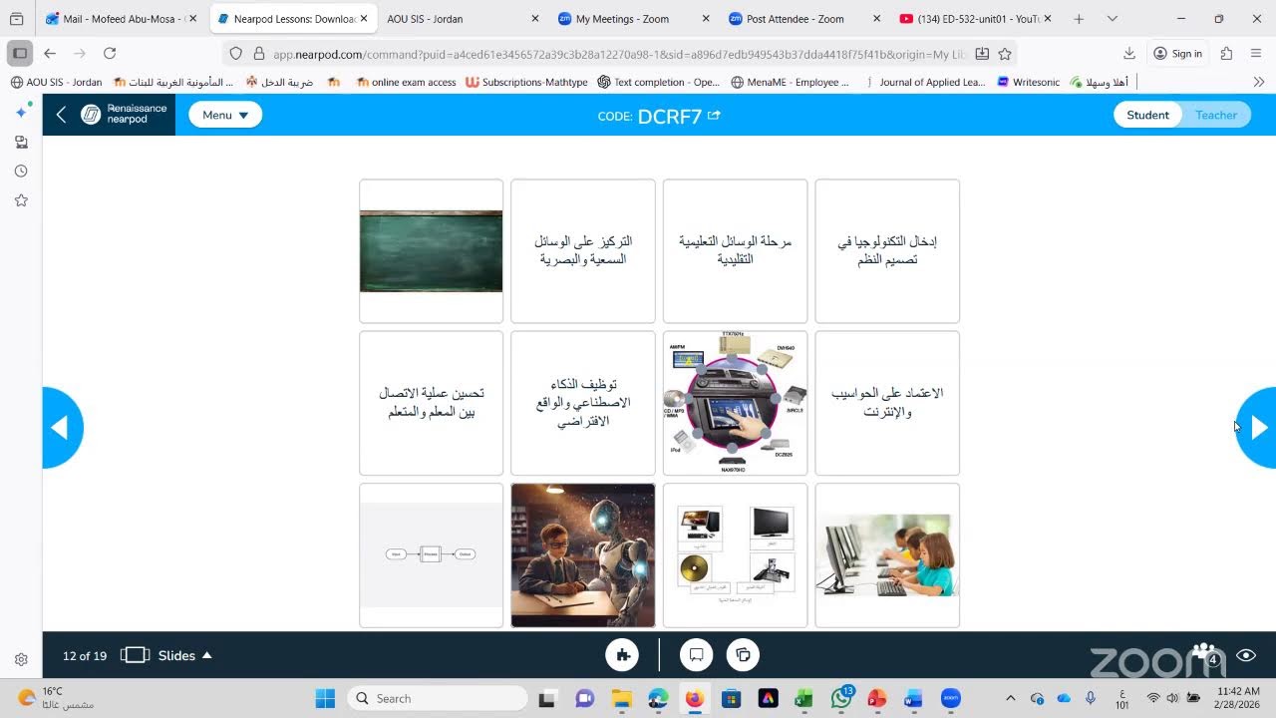The image size is (1276, 718).
Task: Open the history clock sidebar icon
Action: tap(21, 172)
